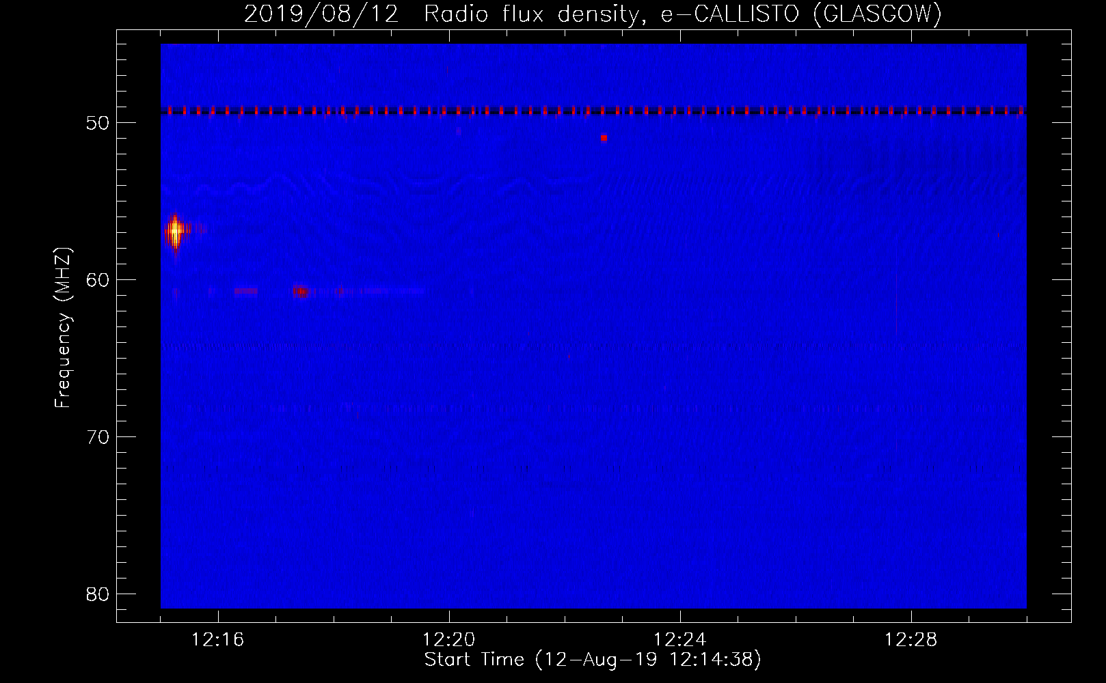
Task: Click the 12:20 time tick label
Action: (449, 639)
